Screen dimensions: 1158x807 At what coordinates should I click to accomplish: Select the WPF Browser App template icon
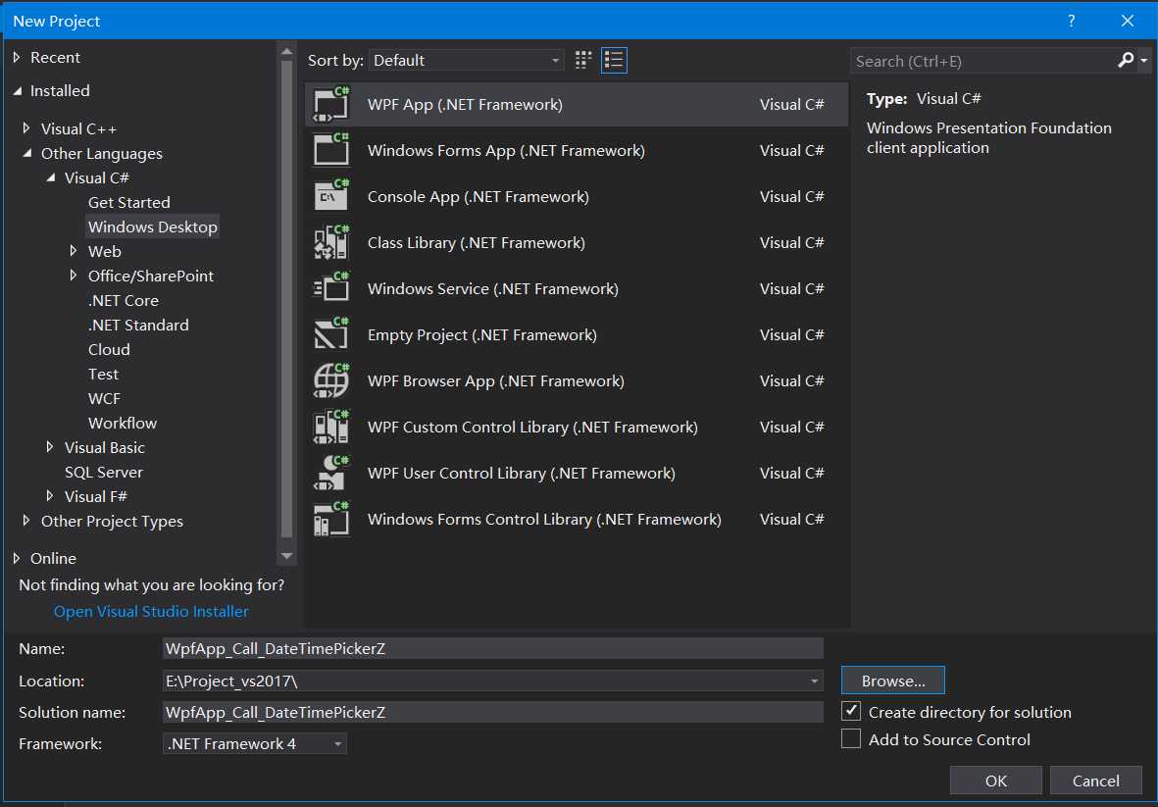pos(330,380)
